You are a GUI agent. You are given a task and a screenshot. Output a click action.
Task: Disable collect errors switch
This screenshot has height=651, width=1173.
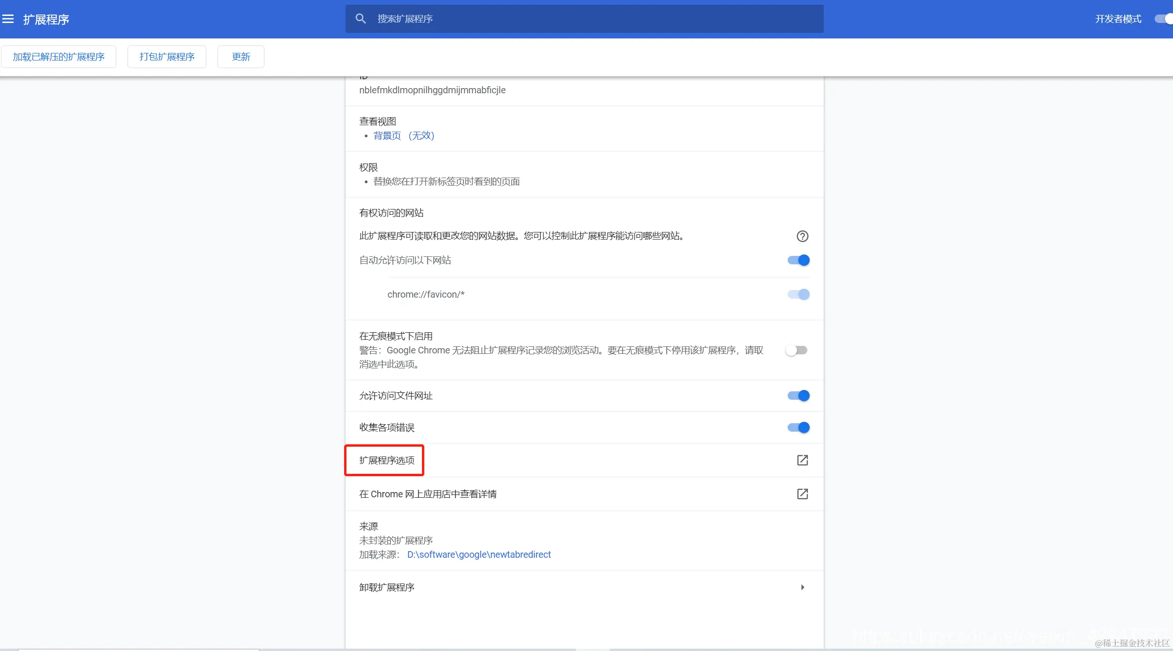pyautogui.click(x=798, y=427)
